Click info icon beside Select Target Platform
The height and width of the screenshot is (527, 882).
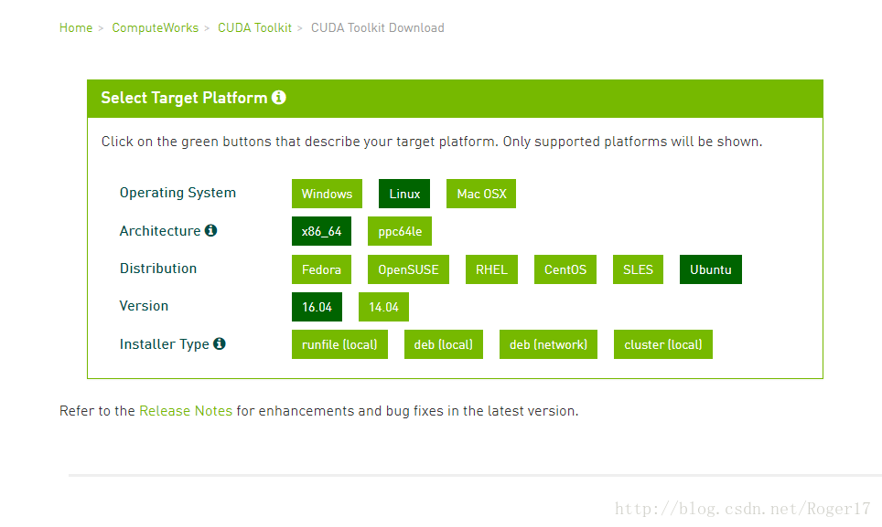click(279, 98)
